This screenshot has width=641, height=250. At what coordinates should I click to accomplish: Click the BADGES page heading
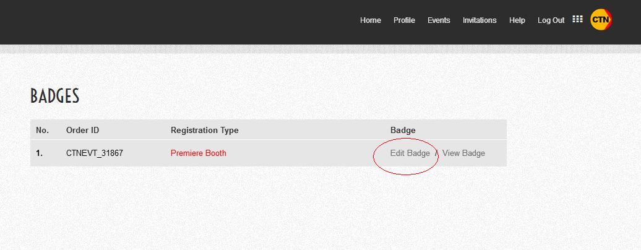pyautogui.click(x=55, y=97)
